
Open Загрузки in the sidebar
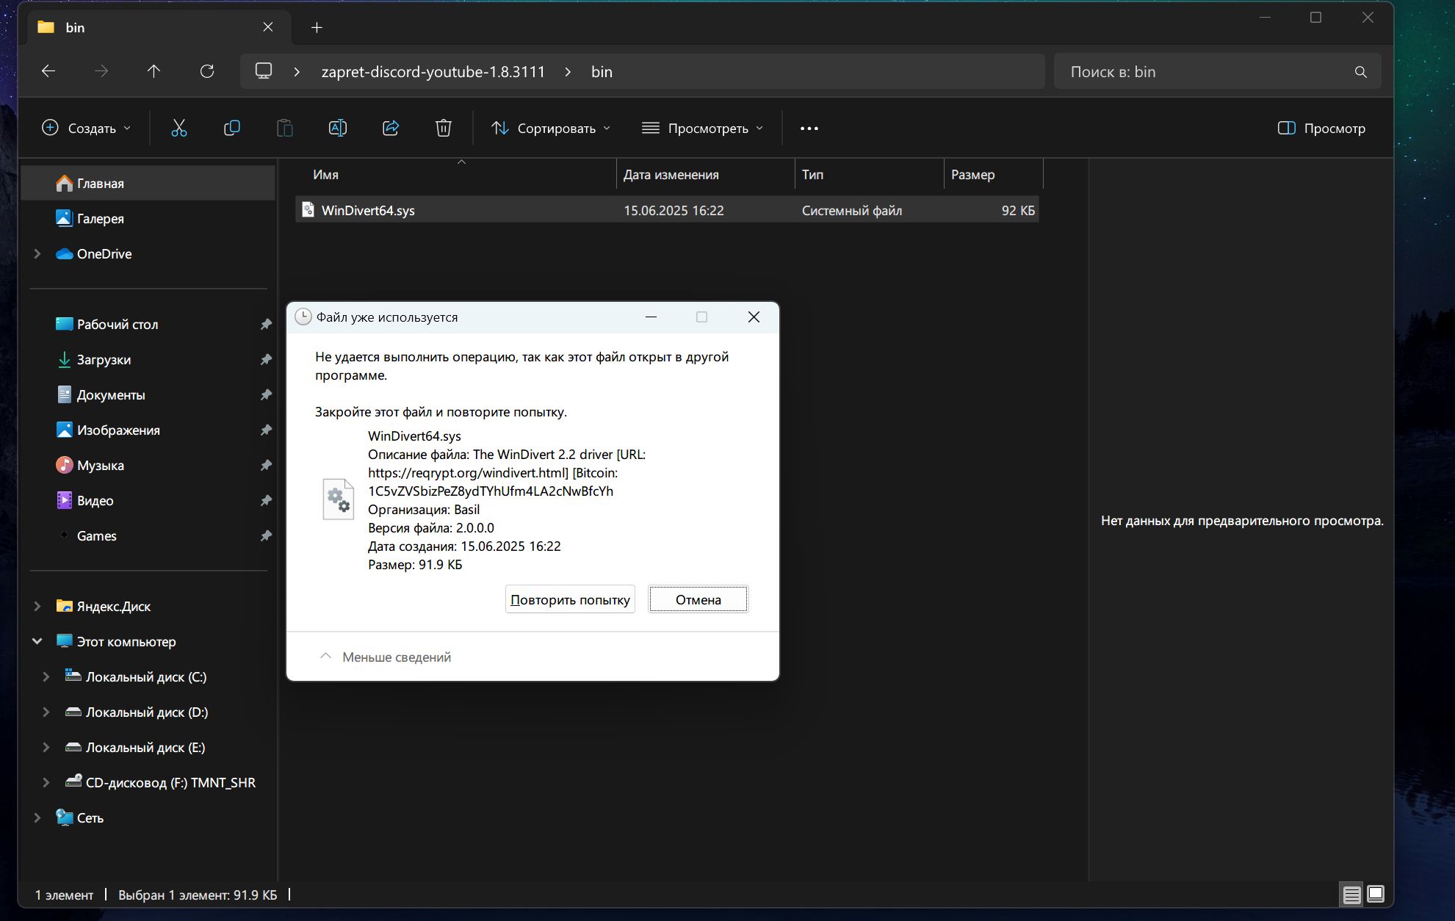pos(104,360)
